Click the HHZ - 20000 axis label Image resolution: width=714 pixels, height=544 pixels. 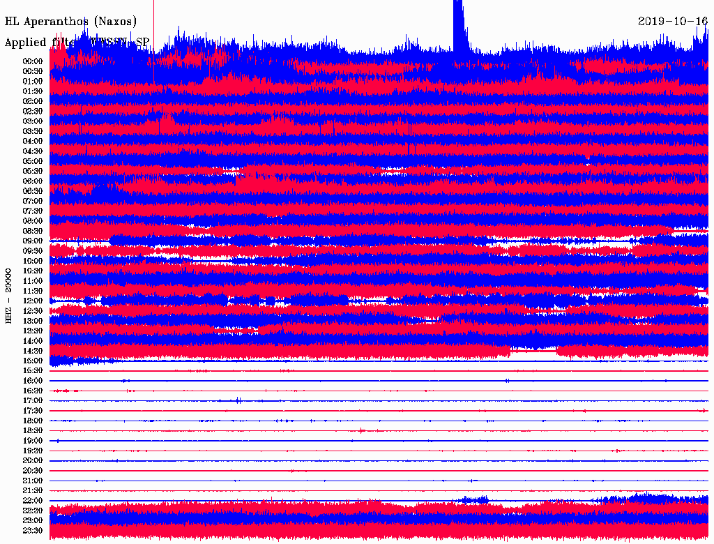tap(8, 296)
